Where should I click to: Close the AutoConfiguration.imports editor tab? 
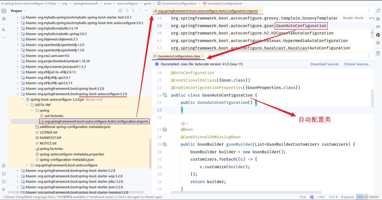pyautogui.click(x=261, y=11)
